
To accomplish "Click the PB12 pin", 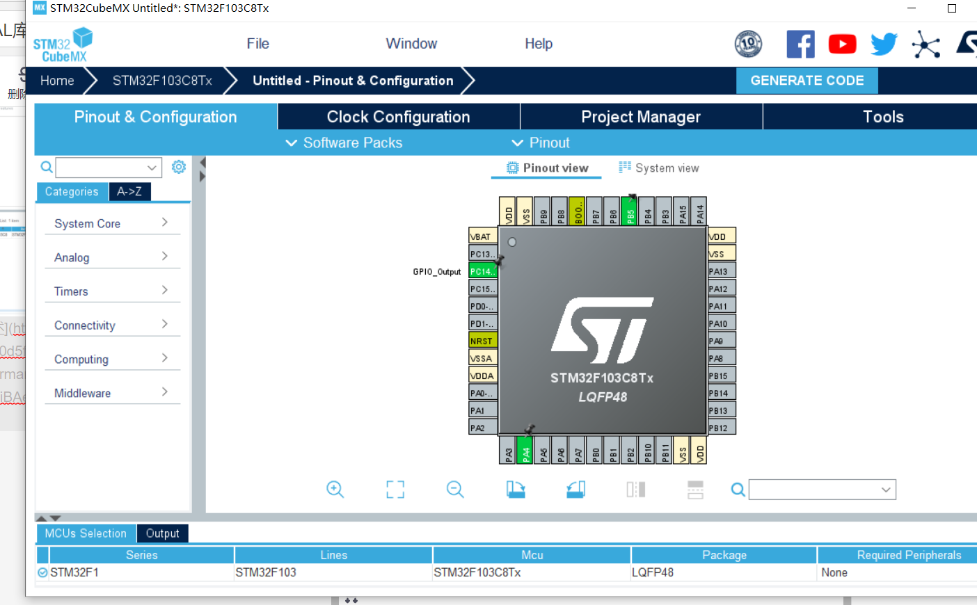I will click(722, 428).
